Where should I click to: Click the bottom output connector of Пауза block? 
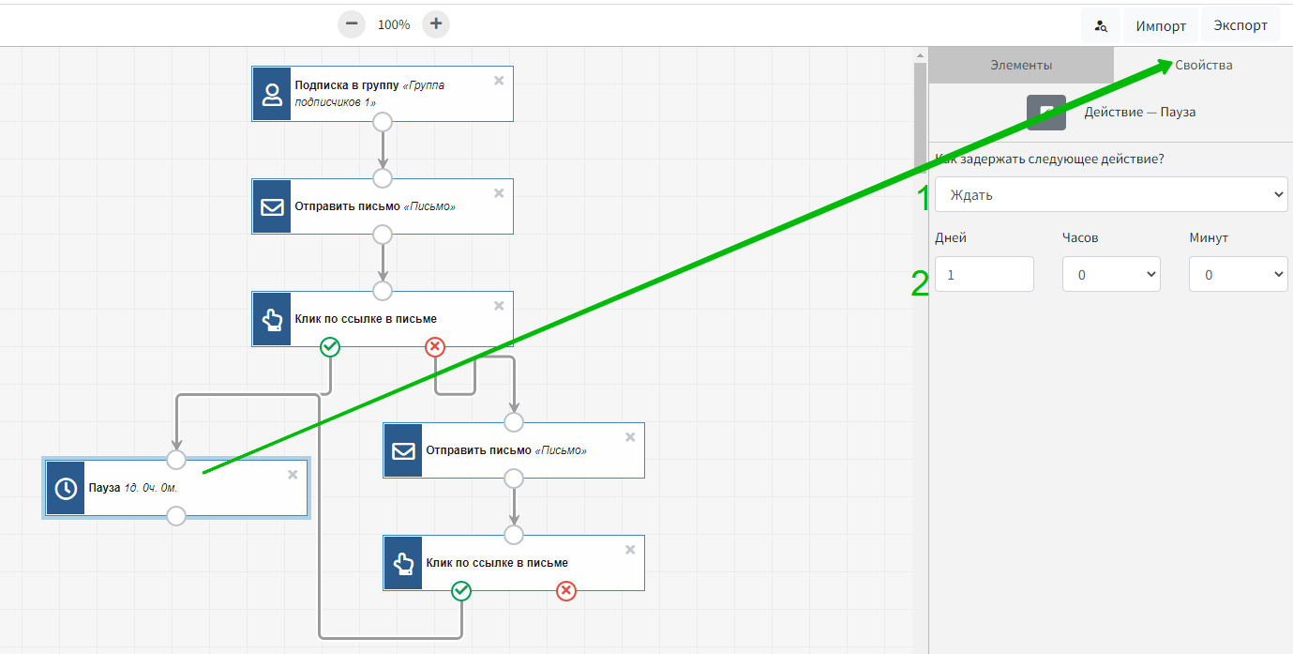[176, 515]
